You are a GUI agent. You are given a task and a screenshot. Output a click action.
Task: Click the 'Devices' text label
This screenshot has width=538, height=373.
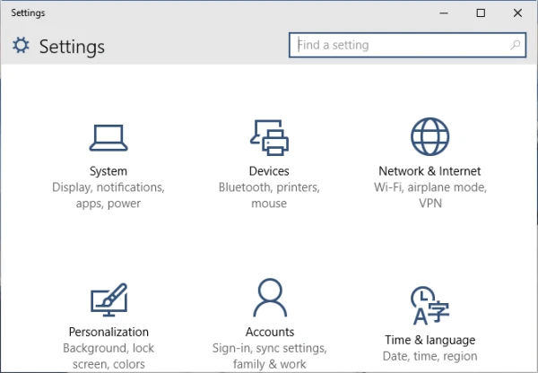[269, 171]
